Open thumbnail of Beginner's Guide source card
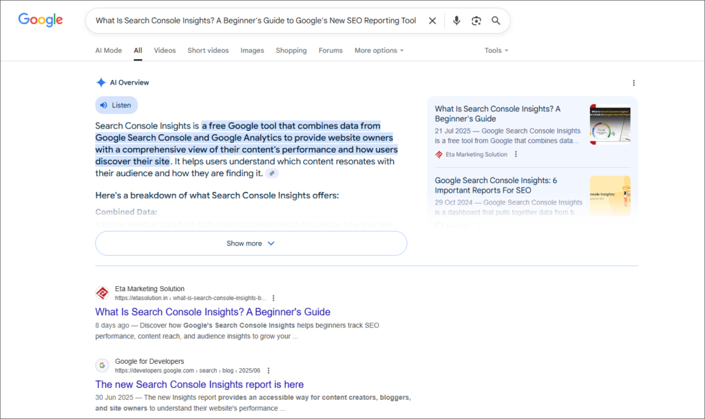Viewport: 705px width, 419px height. pyautogui.click(x=610, y=125)
